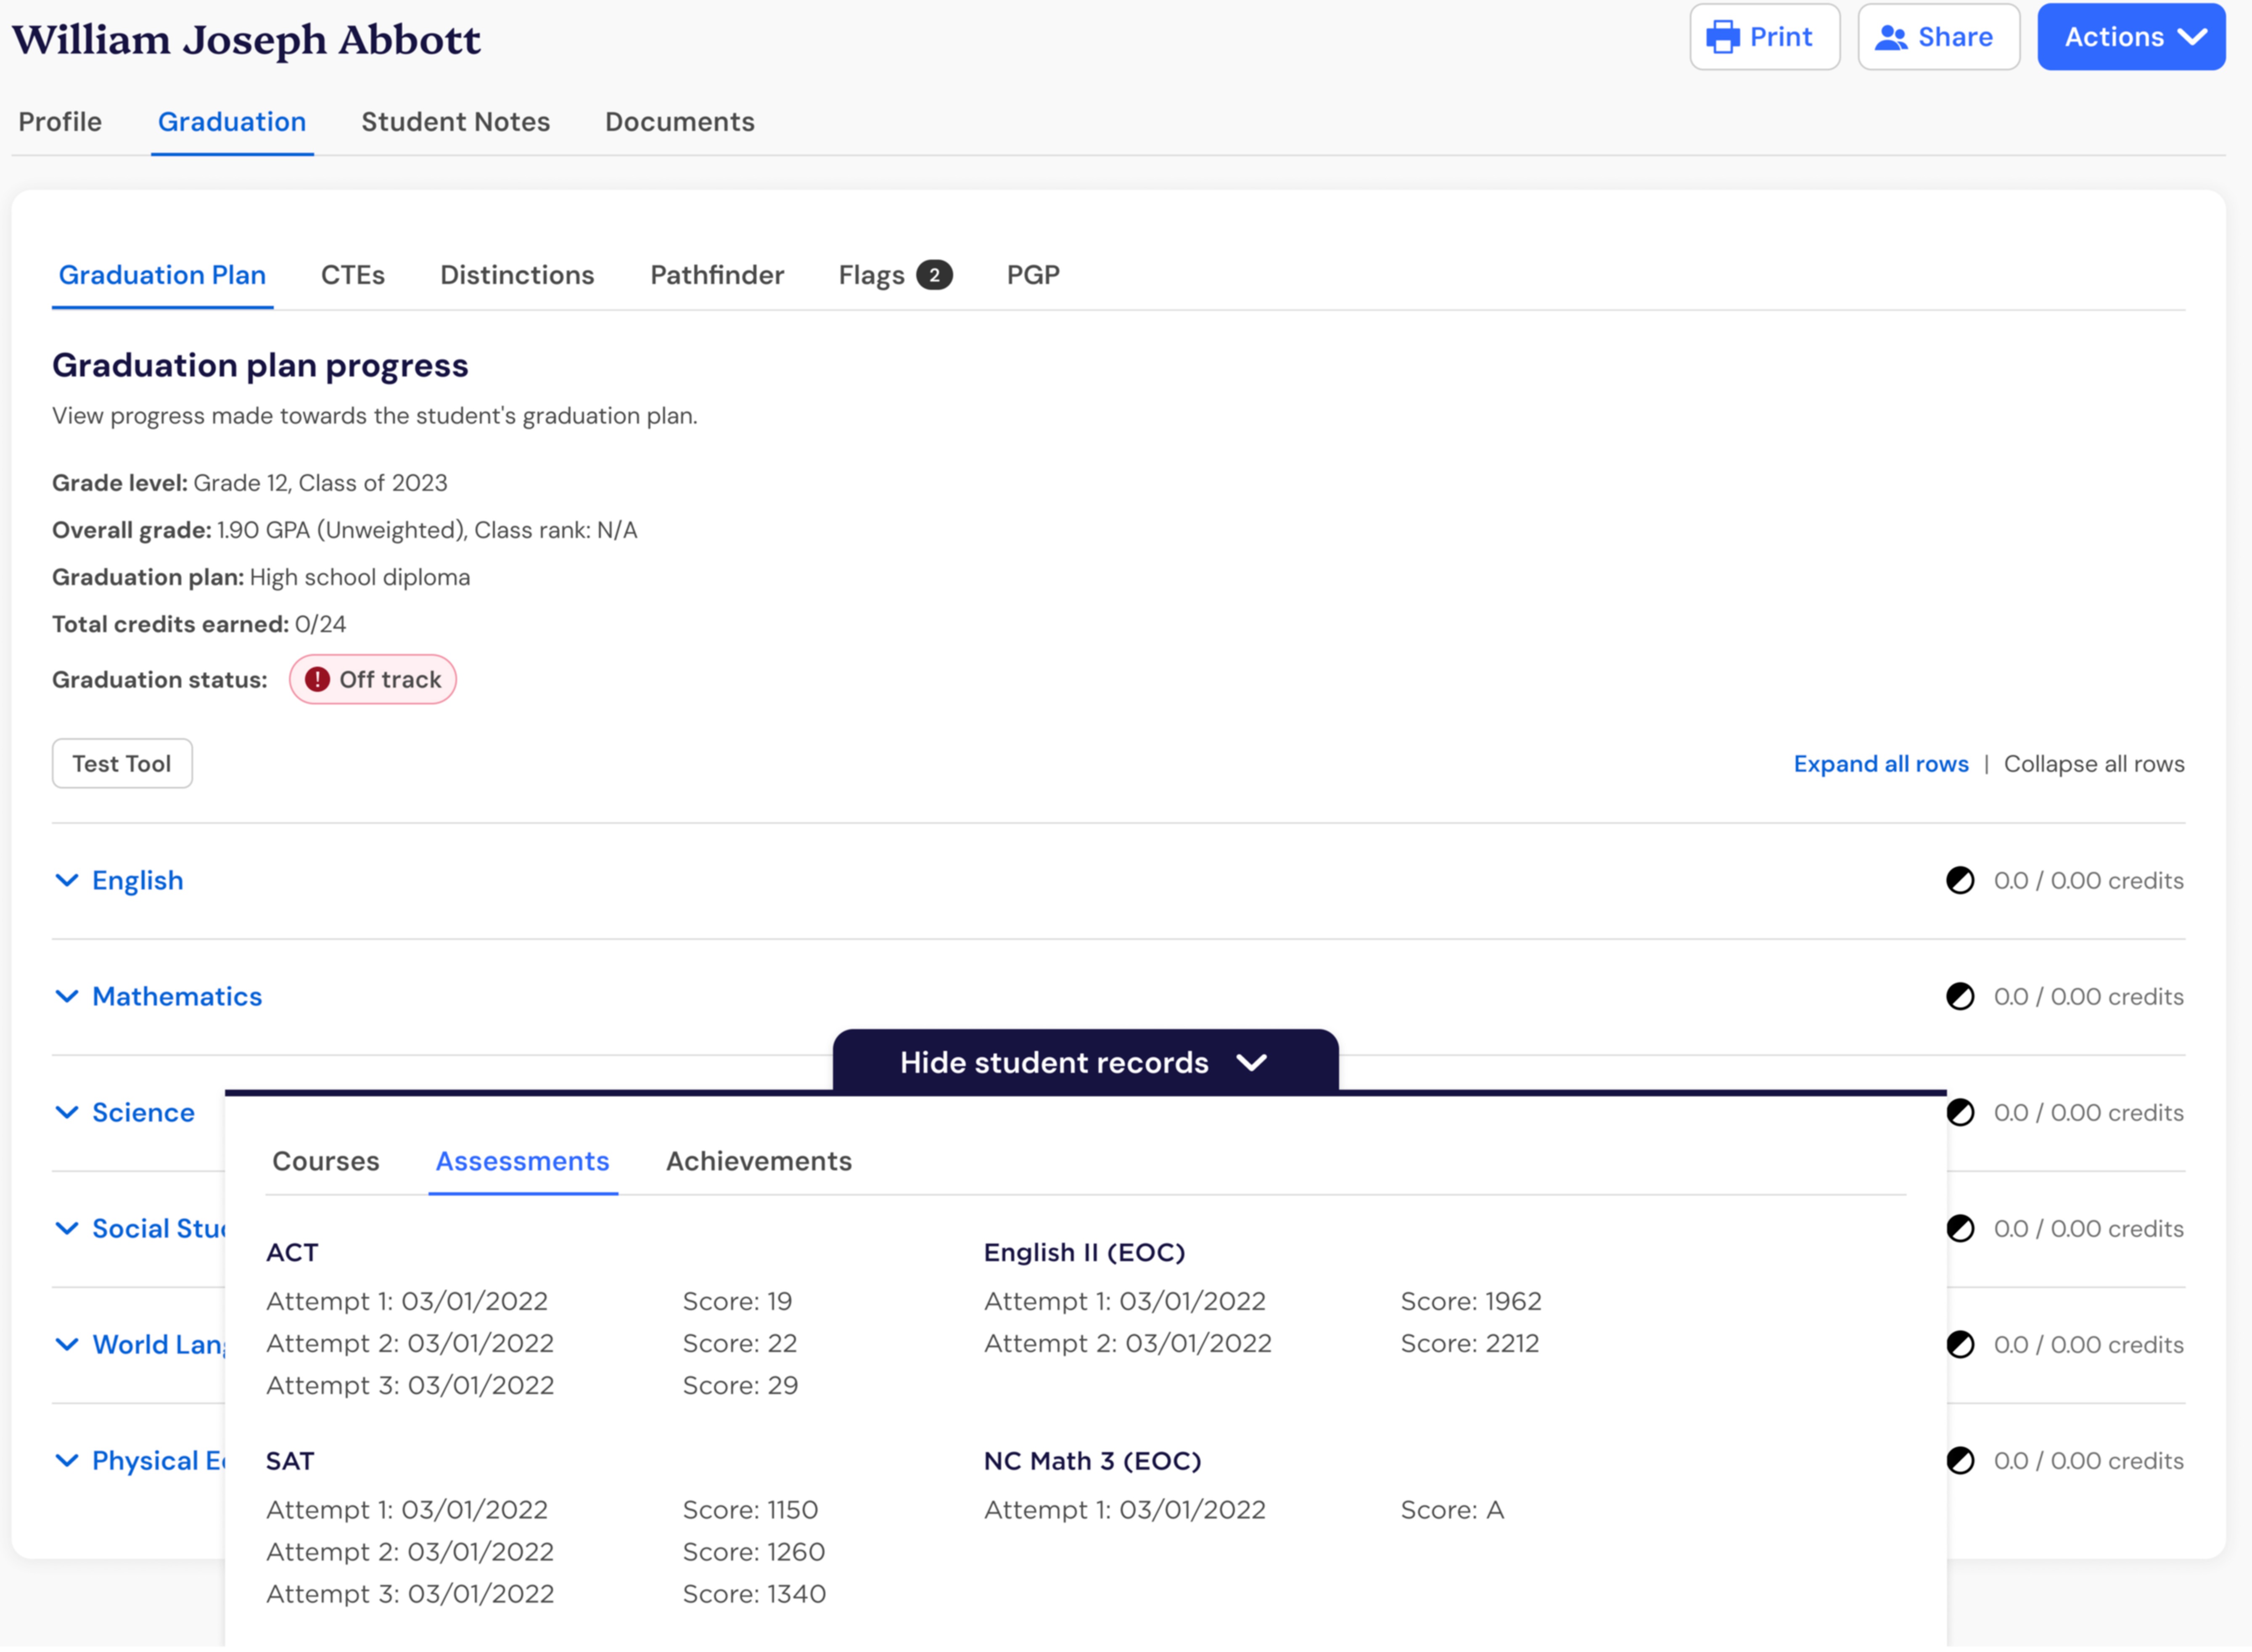
Task: Click the Social Studies row credits progress icon
Action: click(x=1960, y=1228)
